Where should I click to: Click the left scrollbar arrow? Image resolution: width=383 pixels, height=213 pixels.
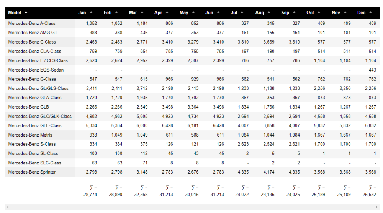point(7,207)
